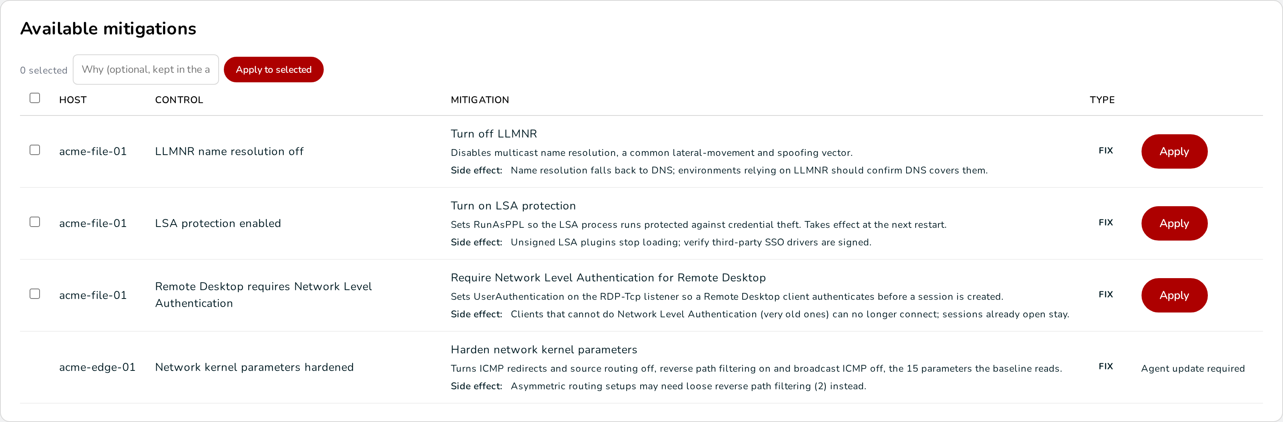This screenshot has width=1283, height=422.
Task: Click the Sets UserAuthentication on RDP-Tcp description
Action: (x=727, y=297)
